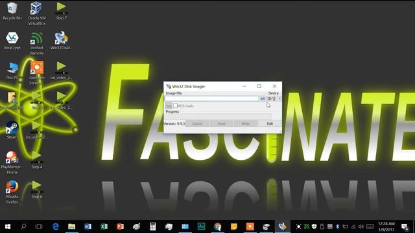Select the Steam desktop shortcut
The height and width of the screenshot is (233, 415).
pyautogui.click(x=12, y=130)
